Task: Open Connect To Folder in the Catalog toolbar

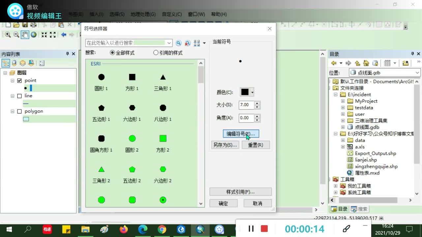Action: (x=405, y=63)
